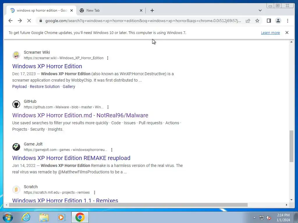
Task: Open Horror Edition REMAKE reupload result
Action: (71, 158)
